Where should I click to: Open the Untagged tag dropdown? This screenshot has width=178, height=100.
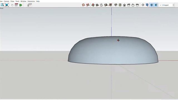(x=167, y=5)
